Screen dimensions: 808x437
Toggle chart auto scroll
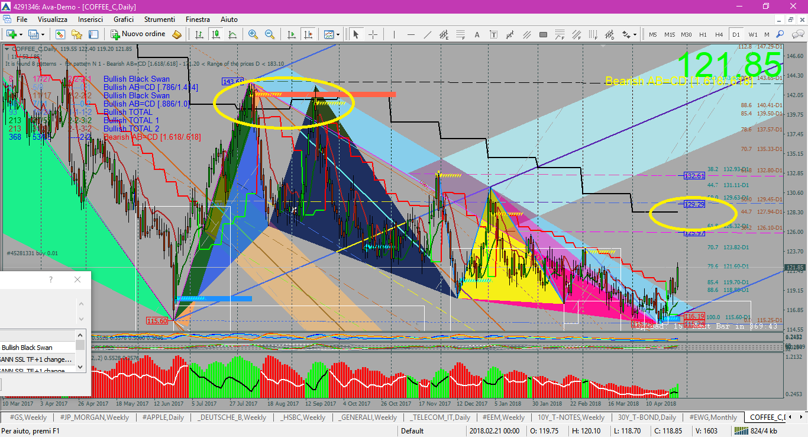(291, 34)
